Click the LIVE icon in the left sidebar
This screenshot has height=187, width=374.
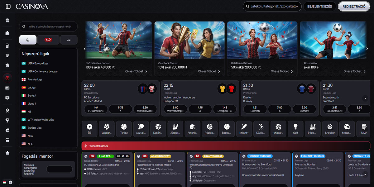coord(7,88)
